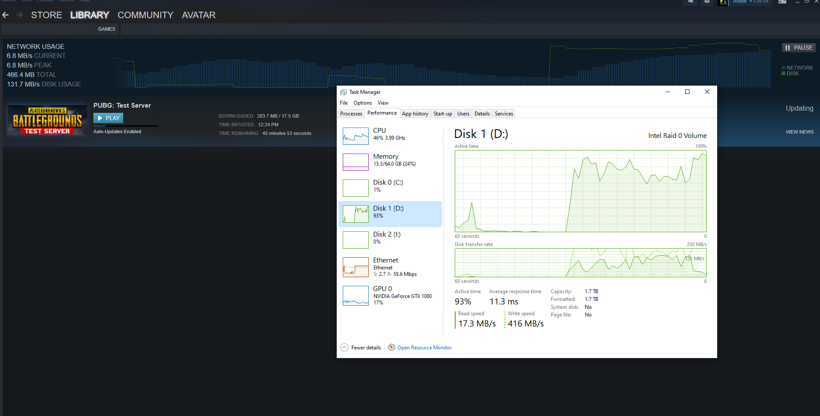Click the Disk transfer rate graph
820x416 pixels.
click(x=581, y=262)
